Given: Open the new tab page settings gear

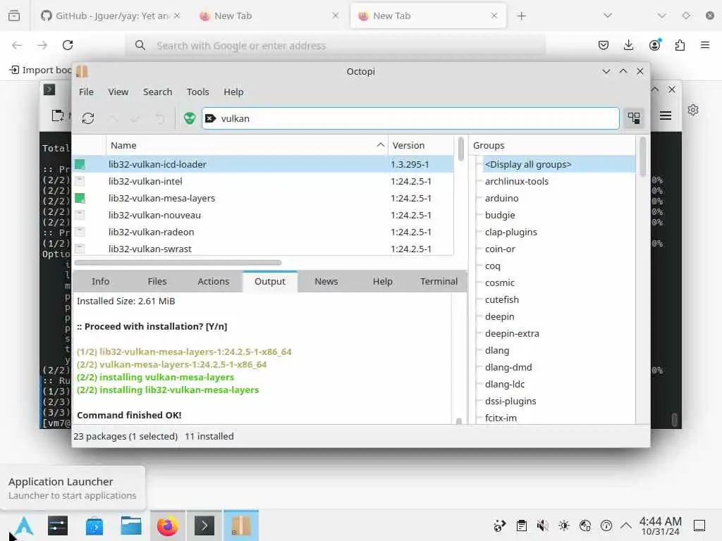Looking at the screenshot, I should click(x=693, y=110).
